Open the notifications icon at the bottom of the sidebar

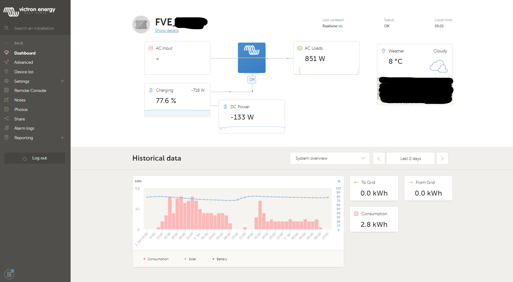coord(9,274)
